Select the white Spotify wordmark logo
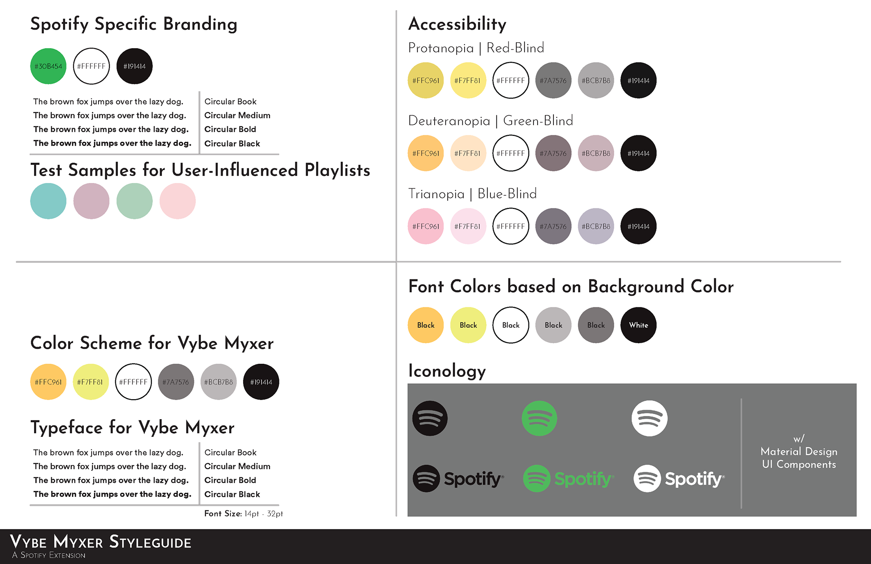Screen dimensions: 871x564 pos(679,478)
